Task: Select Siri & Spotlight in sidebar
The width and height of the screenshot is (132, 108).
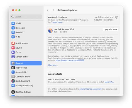Action: (26, 81)
